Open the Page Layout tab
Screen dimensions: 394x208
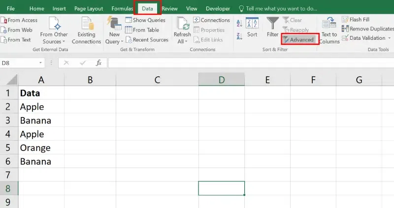[89, 8]
